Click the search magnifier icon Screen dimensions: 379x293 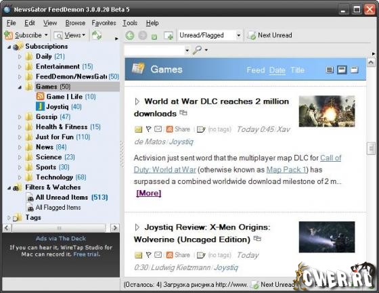(197, 50)
